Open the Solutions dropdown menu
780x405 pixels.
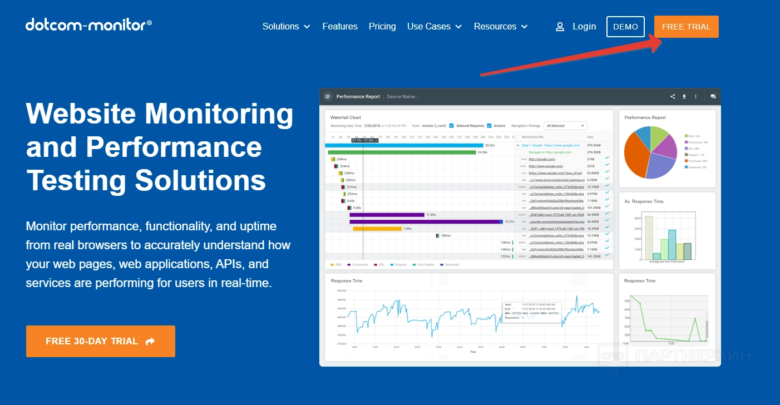point(286,26)
